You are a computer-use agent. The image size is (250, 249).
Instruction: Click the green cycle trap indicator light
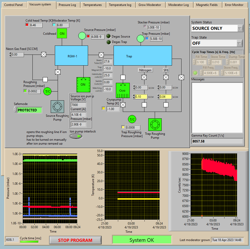click(x=195, y=73)
